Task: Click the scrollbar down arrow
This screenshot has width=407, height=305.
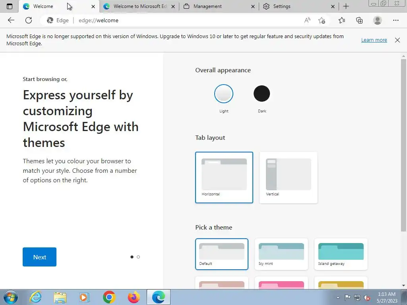Action: pyautogui.click(x=404, y=286)
